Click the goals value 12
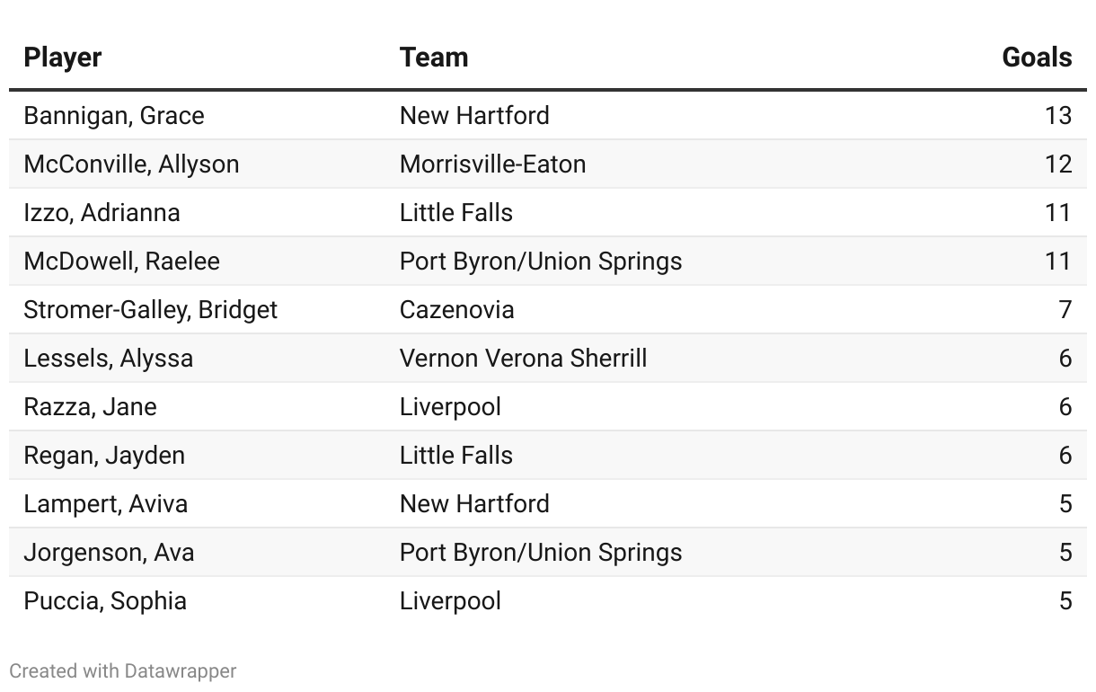 click(x=1058, y=164)
